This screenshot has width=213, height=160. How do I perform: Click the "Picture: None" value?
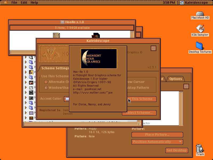92,136
